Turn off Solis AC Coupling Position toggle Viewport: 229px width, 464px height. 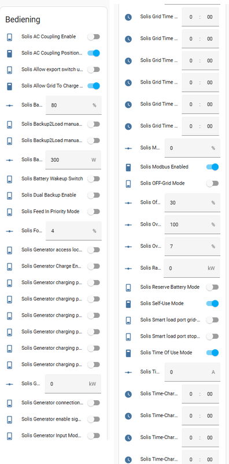point(94,53)
